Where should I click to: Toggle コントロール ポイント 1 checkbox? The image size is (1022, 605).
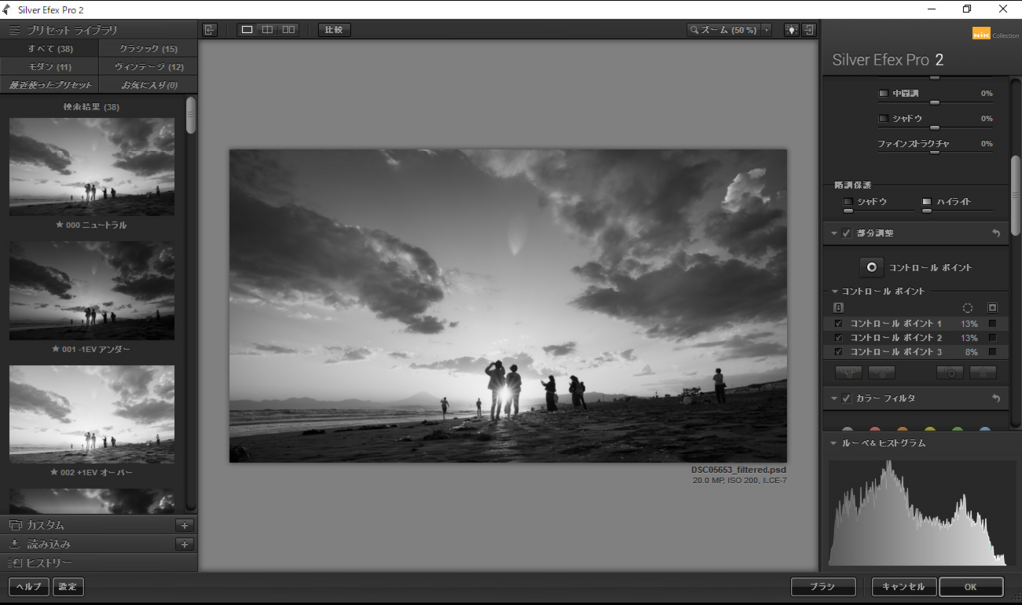pos(838,323)
